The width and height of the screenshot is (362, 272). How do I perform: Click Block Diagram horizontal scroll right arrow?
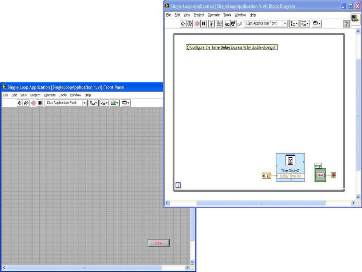pos(353,203)
